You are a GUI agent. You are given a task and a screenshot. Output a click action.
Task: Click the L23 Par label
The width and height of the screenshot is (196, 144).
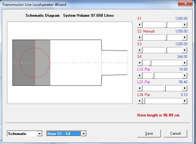pyautogui.click(x=144, y=82)
